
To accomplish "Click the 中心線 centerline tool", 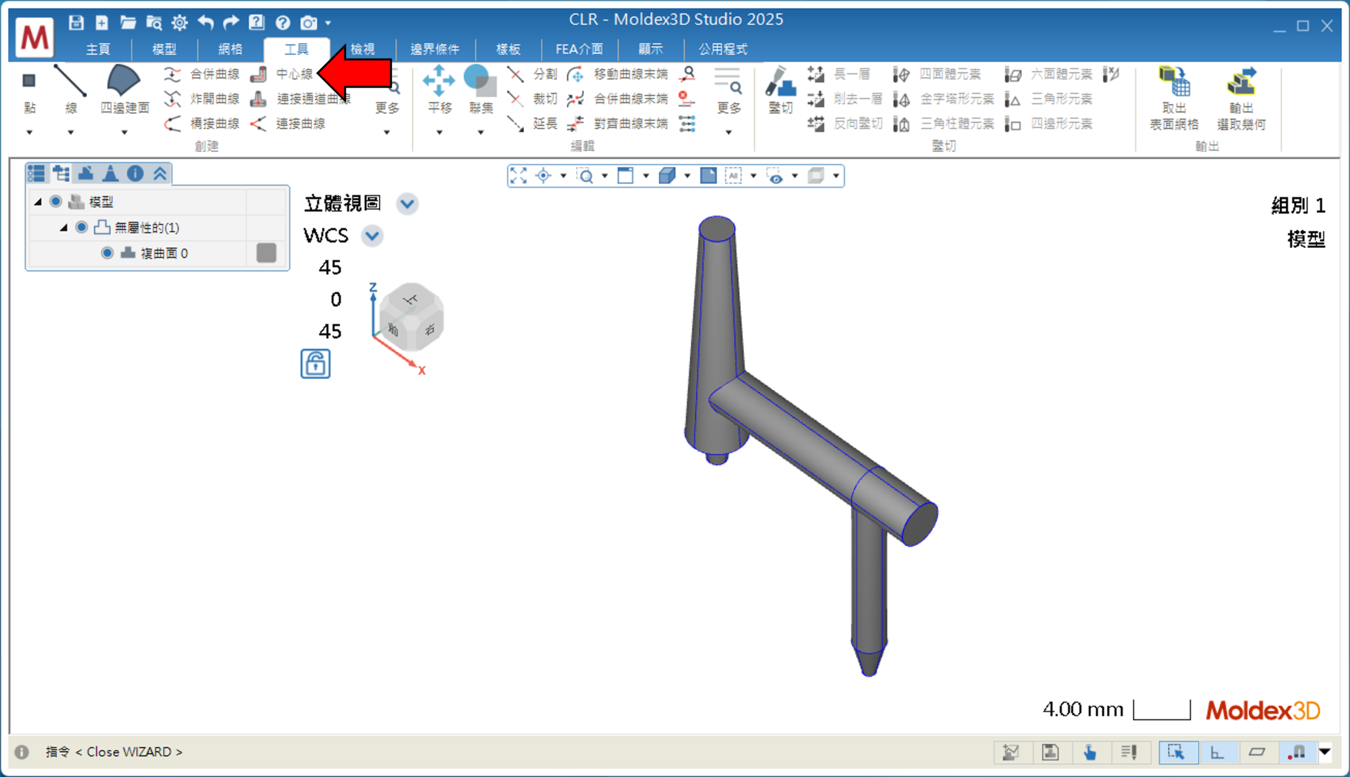I will [293, 74].
